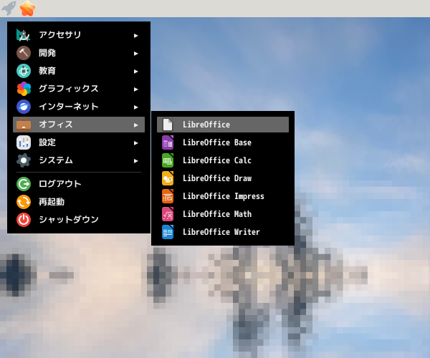Launch LibreOffice Base
The width and height of the screenshot is (430, 358).
(223, 142)
